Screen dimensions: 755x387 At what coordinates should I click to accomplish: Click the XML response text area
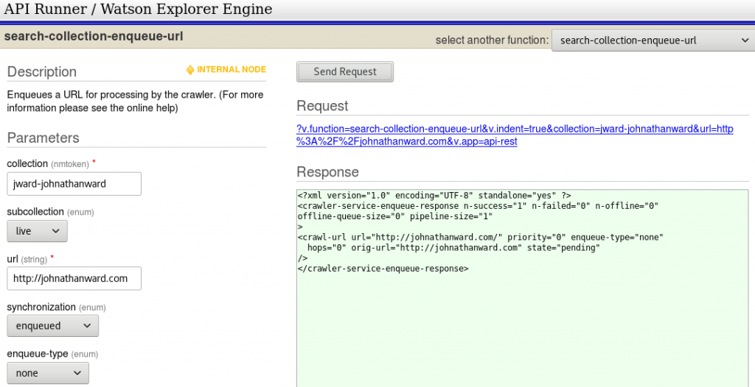(x=523, y=288)
